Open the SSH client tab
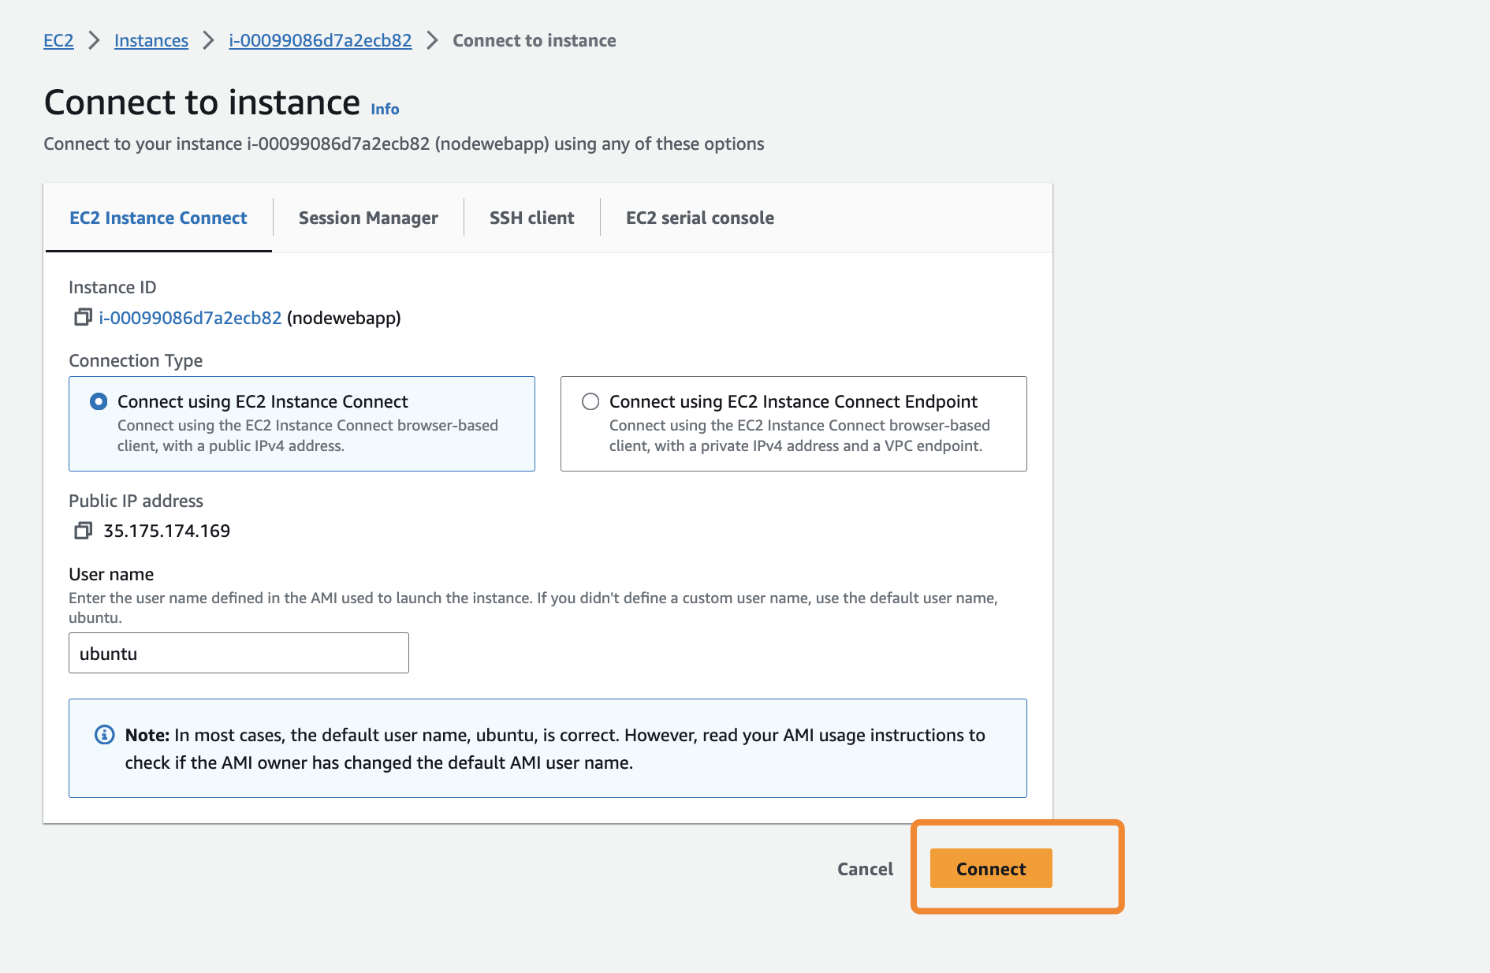The height and width of the screenshot is (973, 1490). 531,218
